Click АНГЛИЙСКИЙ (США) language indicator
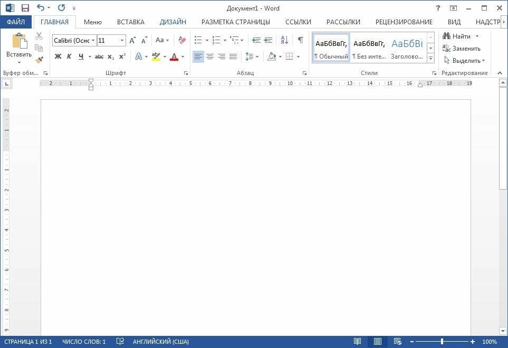508x348 pixels. tap(161, 342)
